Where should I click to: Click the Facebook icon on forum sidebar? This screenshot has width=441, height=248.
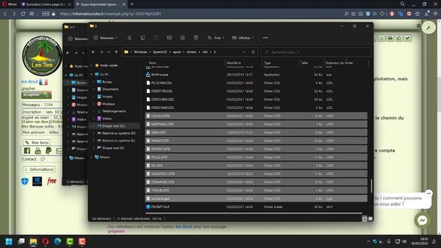click(27, 151)
